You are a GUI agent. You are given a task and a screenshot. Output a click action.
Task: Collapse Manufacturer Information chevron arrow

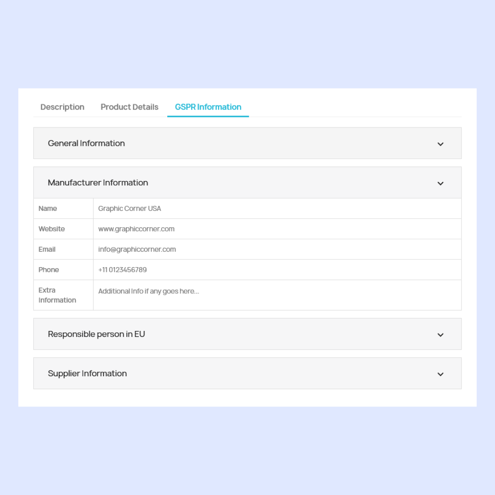click(x=440, y=183)
